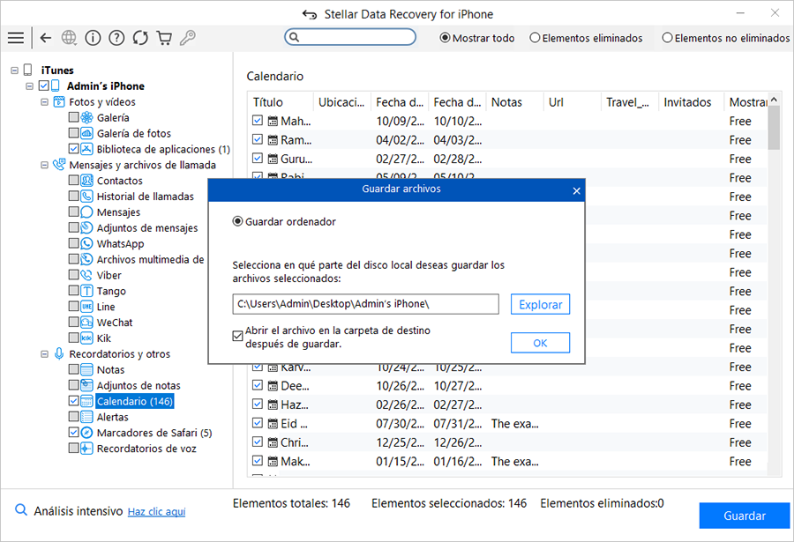Click the destination path input field

(365, 304)
